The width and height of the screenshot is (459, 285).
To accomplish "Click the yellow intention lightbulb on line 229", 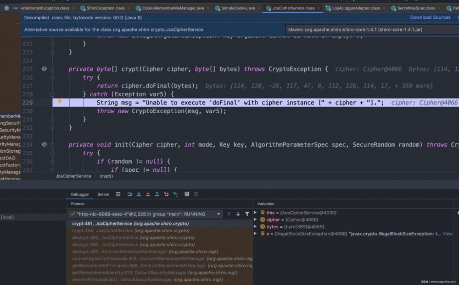I will 59,102.
